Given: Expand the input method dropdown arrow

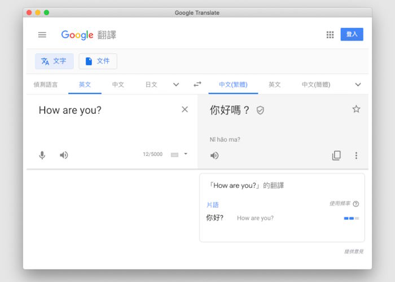Looking at the screenshot, I should (x=186, y=154).
